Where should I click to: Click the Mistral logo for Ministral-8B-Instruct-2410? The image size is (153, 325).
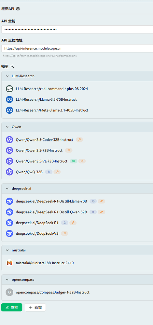pyautogui.click(x=9, y=263)
